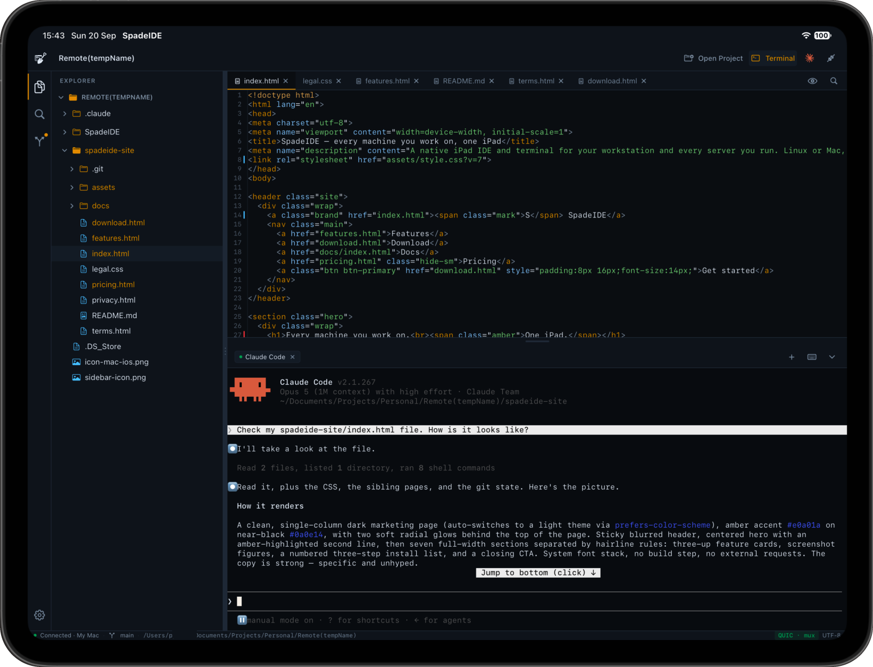
Task: Close the download.html editor tab
Action: pyautogui.click(x=643, y=81)
